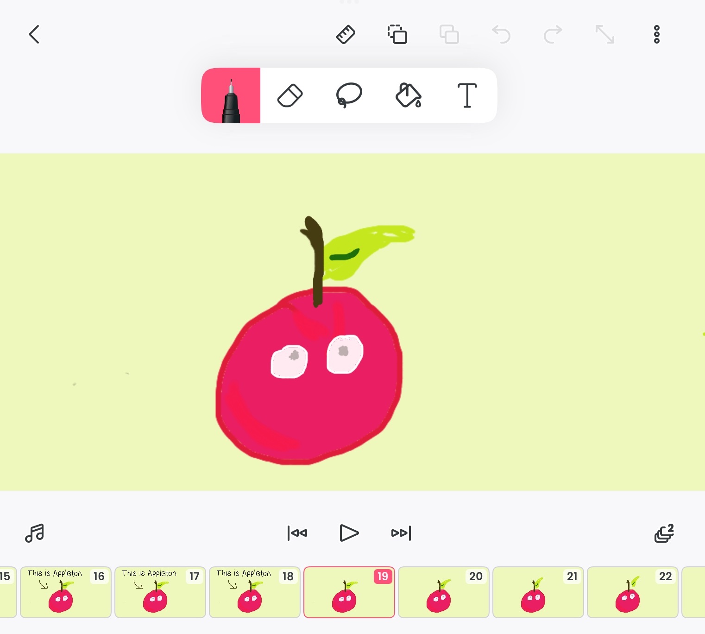Pick the Paint Bucket fill tool

[408, 95]
